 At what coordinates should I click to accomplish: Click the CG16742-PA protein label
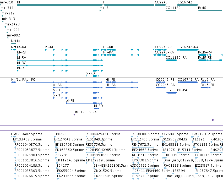[188, 80]
